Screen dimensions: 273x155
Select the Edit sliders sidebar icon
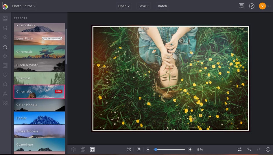[x=5, y=28]
